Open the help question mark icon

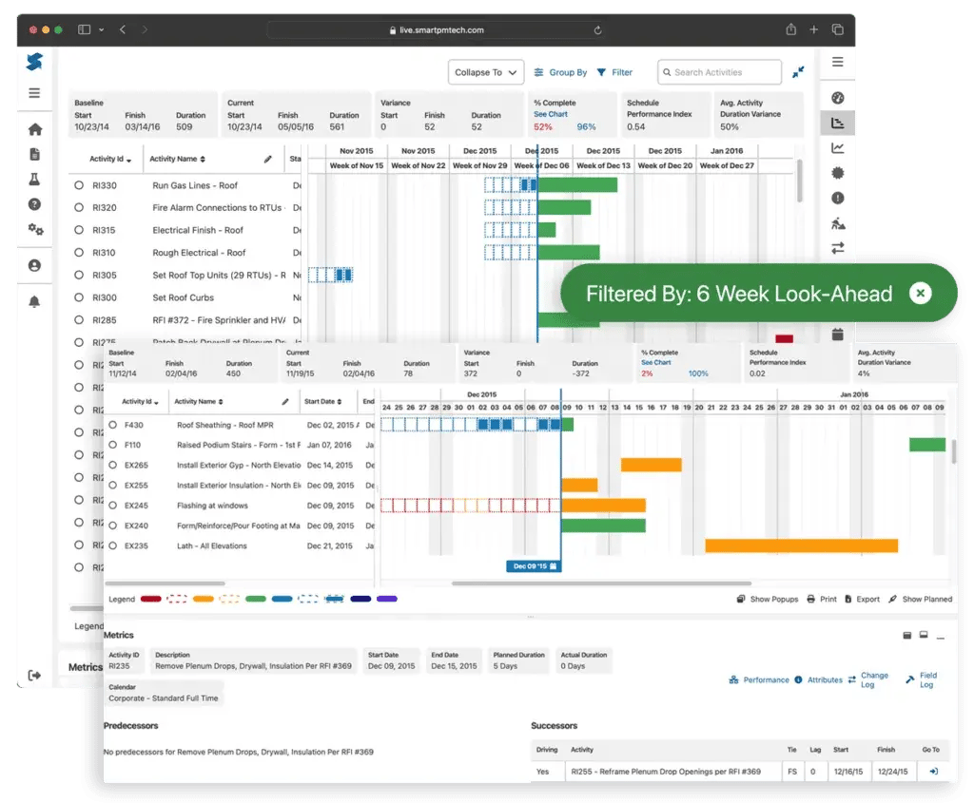[x=35, y=204]
